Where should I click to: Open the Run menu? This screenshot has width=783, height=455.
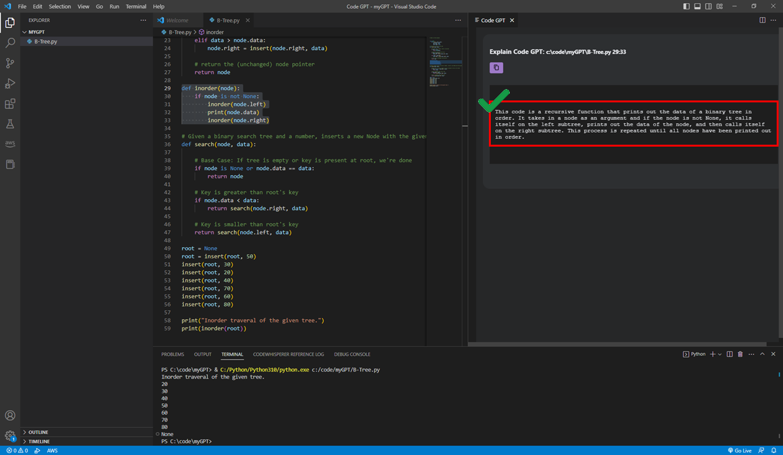114,6
